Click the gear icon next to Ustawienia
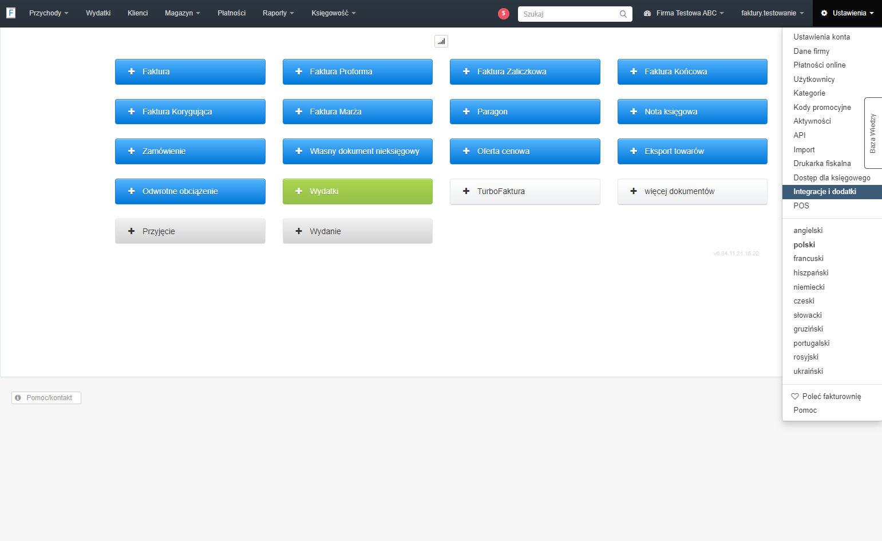Viewport: 882px width, 541px height. [x=824, y=13]
